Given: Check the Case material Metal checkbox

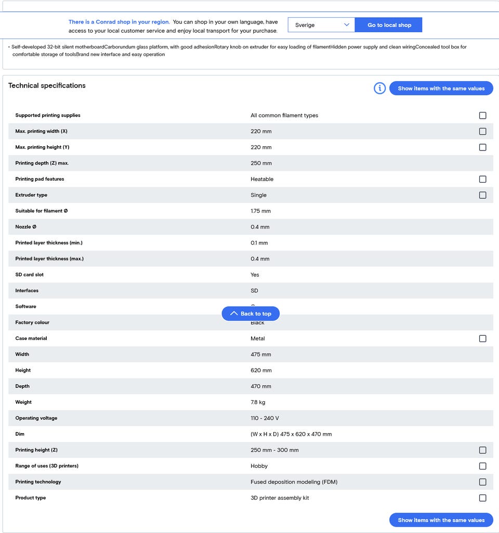Looking at the screenshot, I should click(x=482, y=339).
